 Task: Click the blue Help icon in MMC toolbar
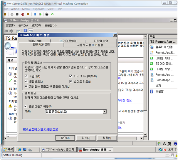coord(25,31)
